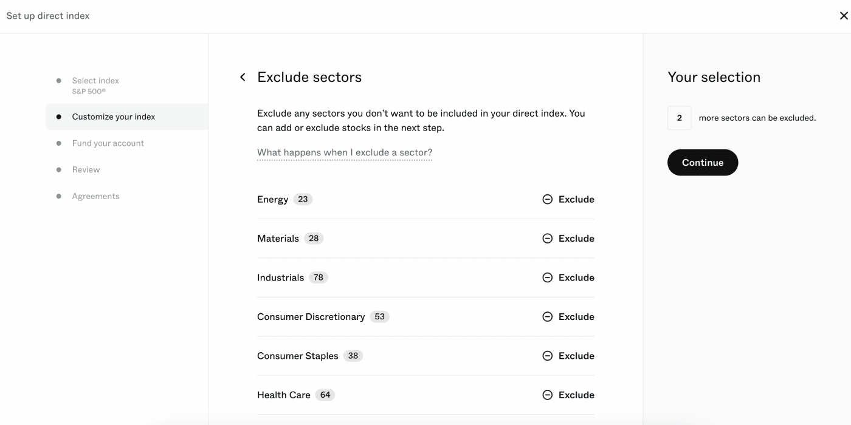
Task: Click the minus icon for Industrials
Action: (x=547, y=277)
